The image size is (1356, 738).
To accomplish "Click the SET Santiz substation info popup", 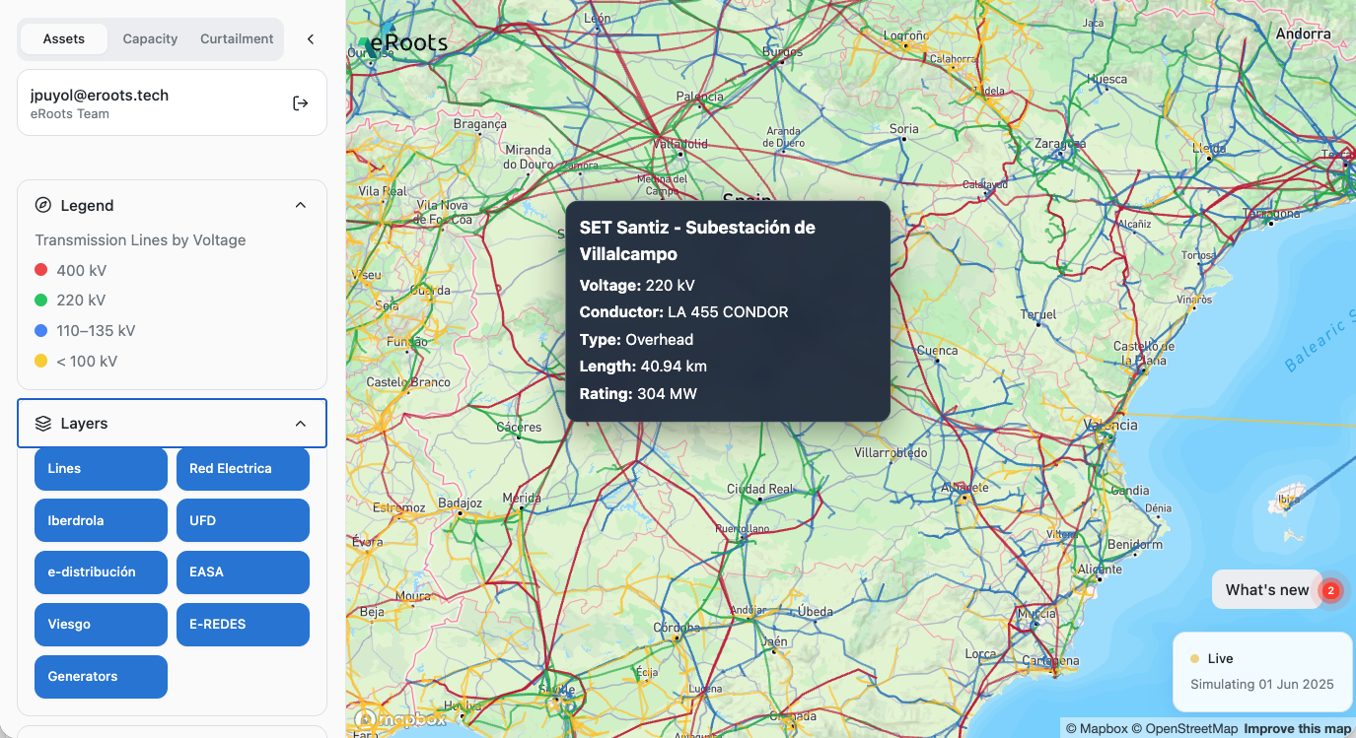I will 727,310.
